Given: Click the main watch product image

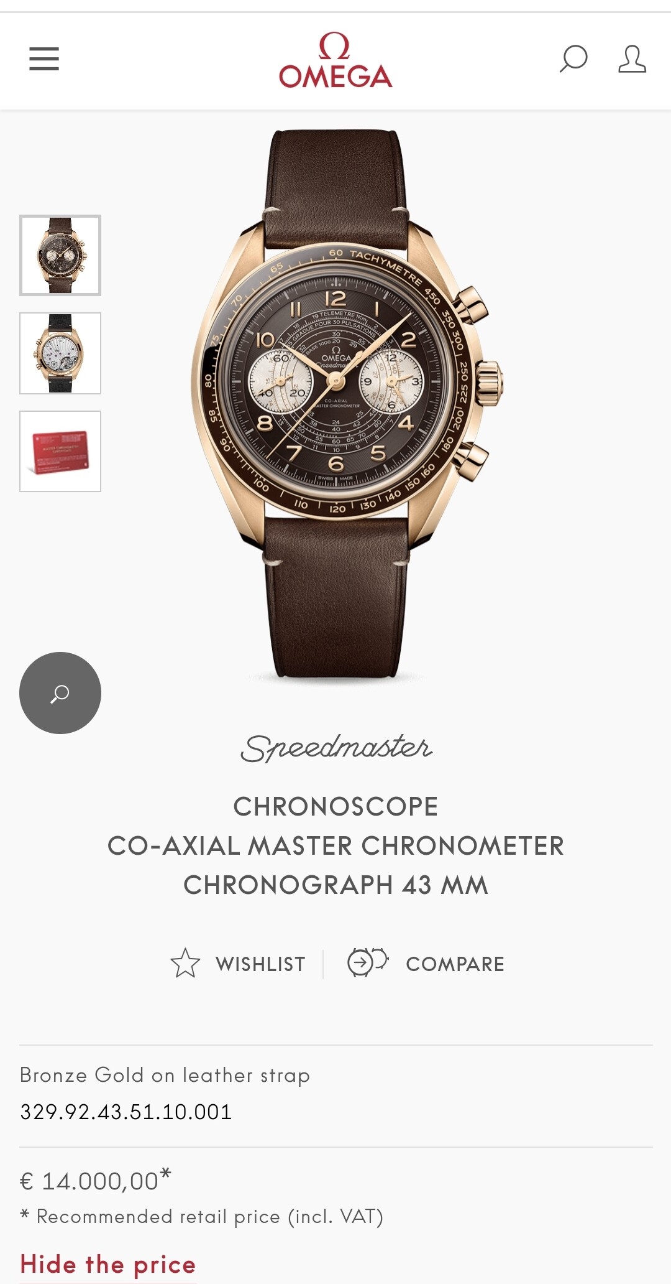Looking at the screenshot, I should [348, 404].
